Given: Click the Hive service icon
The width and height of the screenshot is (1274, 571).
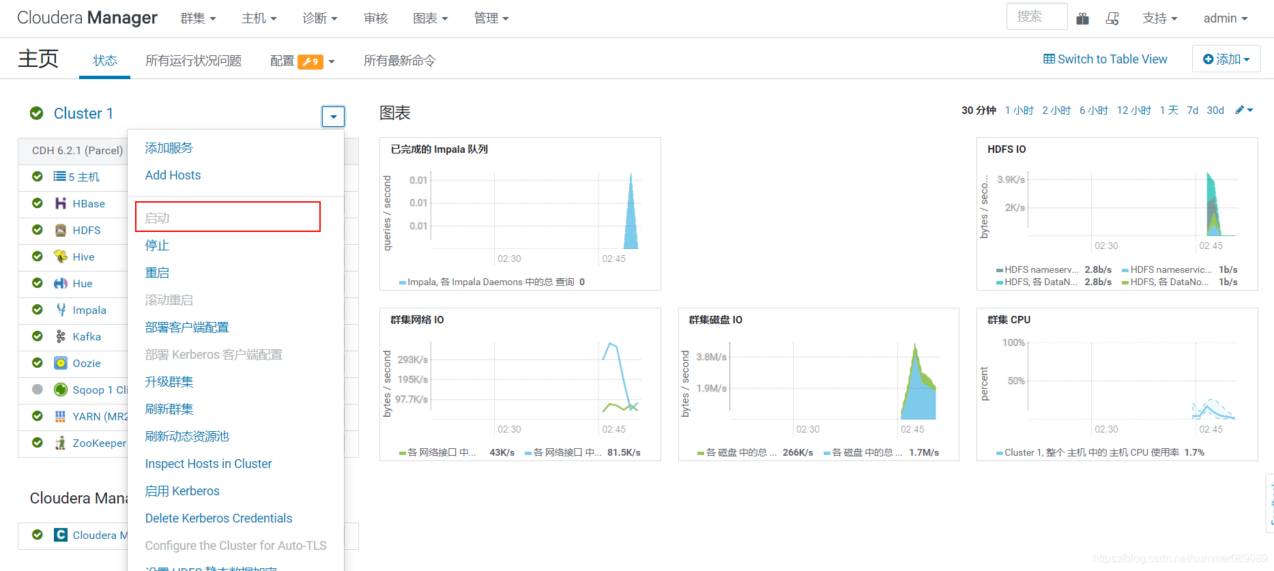Looking at the screenshot, I should click(61, 257).
